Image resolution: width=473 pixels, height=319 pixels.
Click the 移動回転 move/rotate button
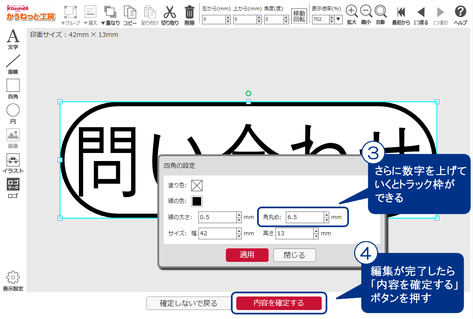tap(299, 16)
